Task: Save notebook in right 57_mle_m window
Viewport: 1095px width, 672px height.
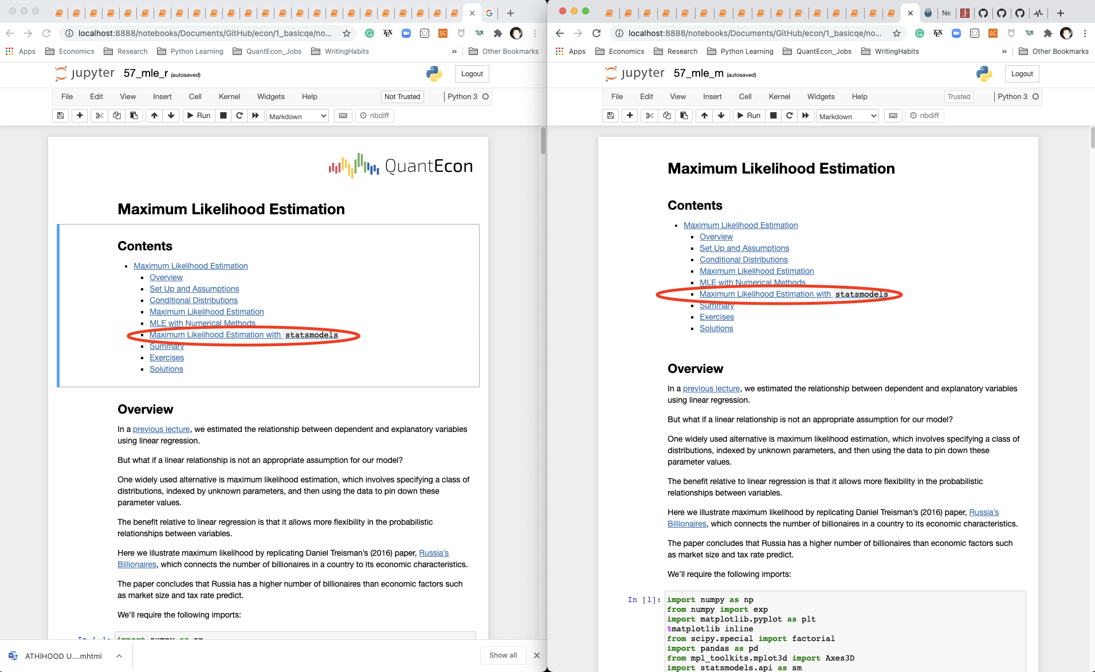Action: coord(610,116)
